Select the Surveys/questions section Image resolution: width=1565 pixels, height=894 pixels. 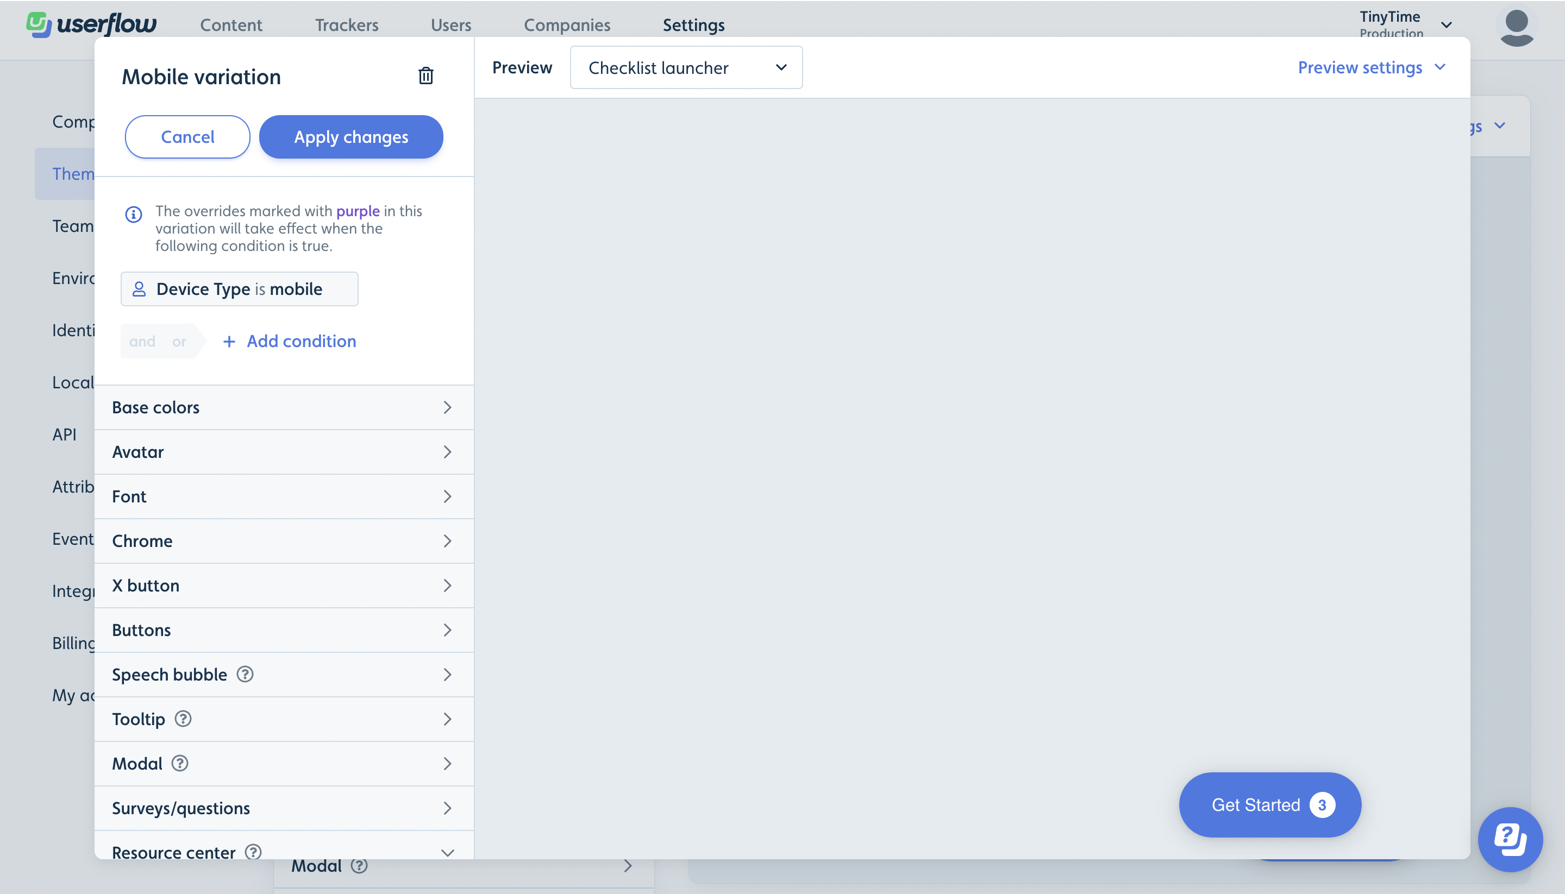[x=284, y=808]
